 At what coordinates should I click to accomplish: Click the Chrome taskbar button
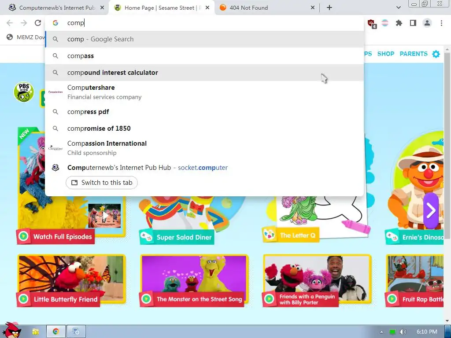coord(56,332)
